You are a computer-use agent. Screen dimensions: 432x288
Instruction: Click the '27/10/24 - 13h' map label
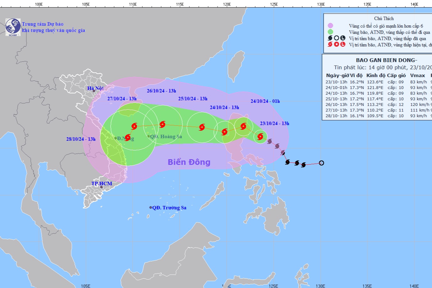coord(122,99)
